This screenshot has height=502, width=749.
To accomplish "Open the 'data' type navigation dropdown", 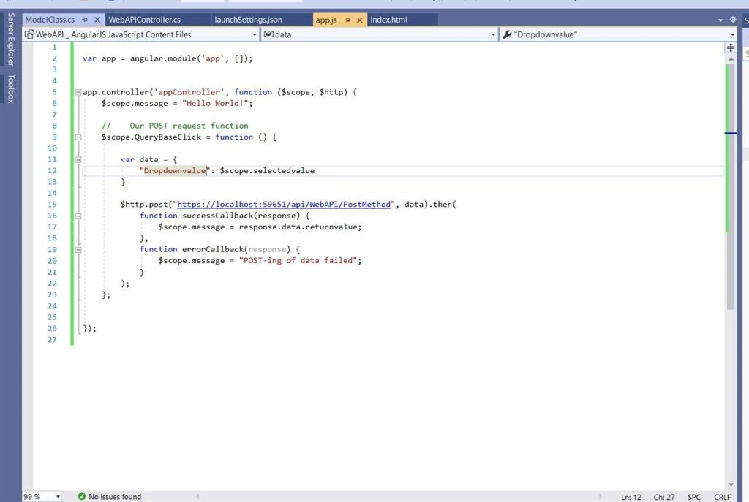I will pyautogui.click(x=380, y=34).
